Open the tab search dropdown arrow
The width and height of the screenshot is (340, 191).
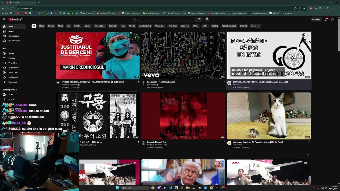(3, 3)
